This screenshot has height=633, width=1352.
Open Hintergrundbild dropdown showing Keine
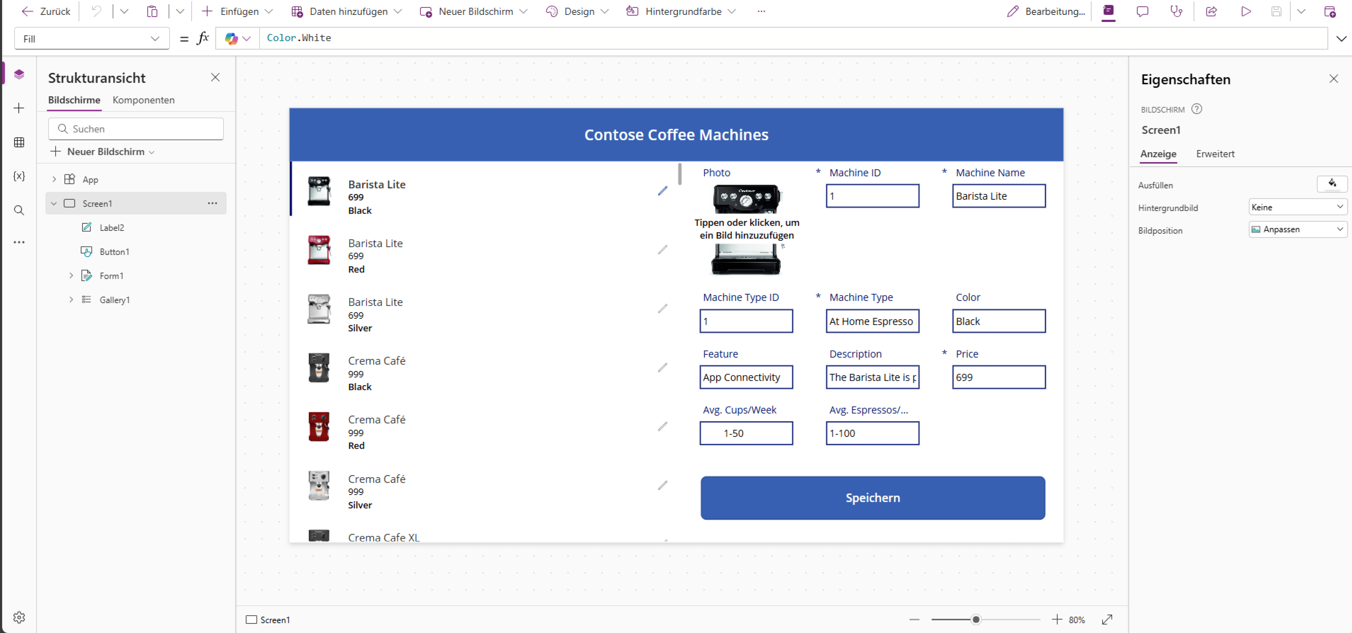(x=1297, y=207)
